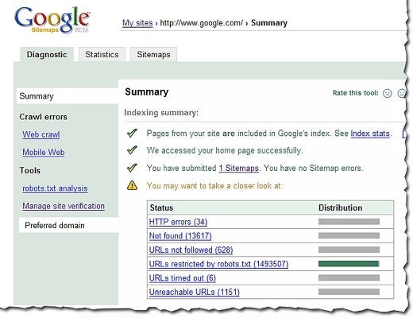The height and width of the screenshot is (318, 413).
Task: Click green checkmark beside home page access message
Action: (132, 150)
